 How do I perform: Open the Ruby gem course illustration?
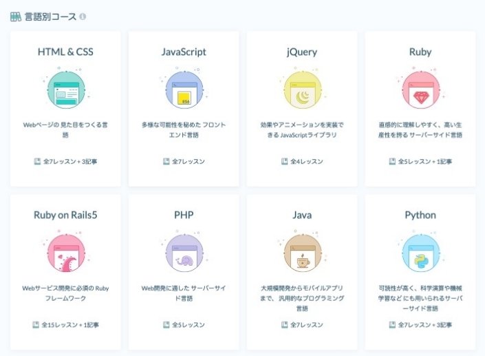point(420,90)
